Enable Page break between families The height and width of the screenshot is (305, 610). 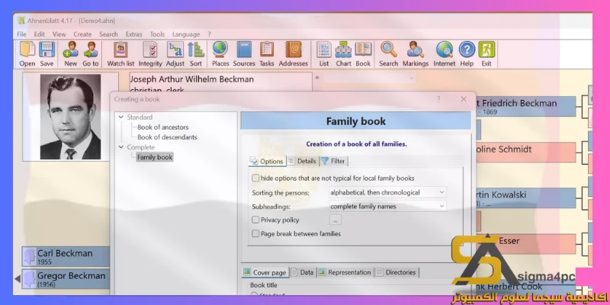coord(255,234)
